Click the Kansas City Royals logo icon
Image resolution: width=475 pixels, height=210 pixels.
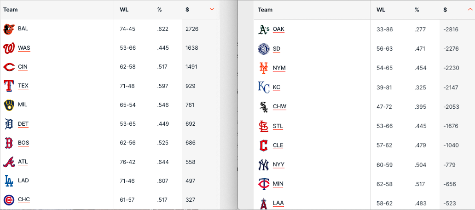click(x=263, y=87)
